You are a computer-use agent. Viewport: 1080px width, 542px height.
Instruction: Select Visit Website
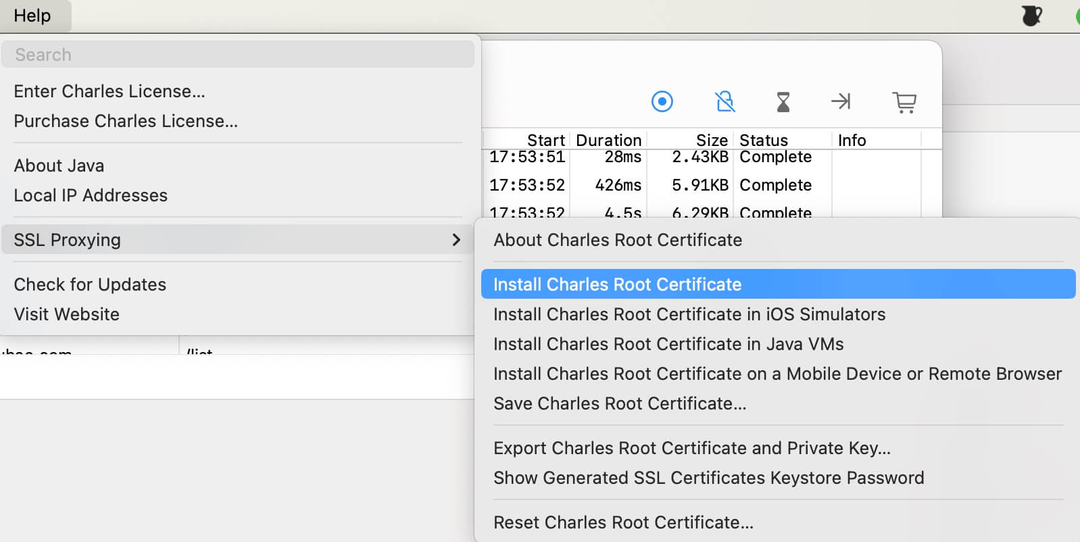[66, 314]
